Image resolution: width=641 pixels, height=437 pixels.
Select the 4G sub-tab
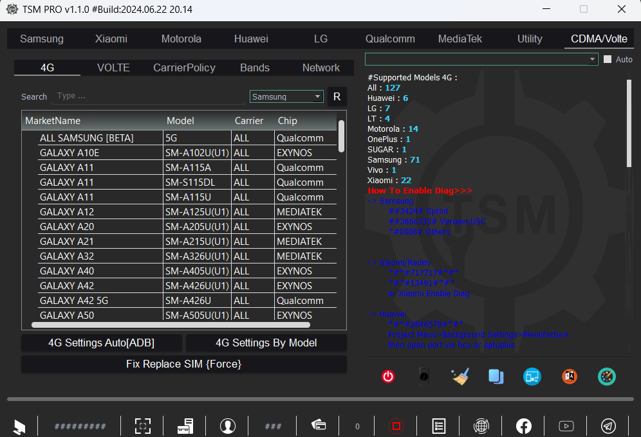coord(48,67)
